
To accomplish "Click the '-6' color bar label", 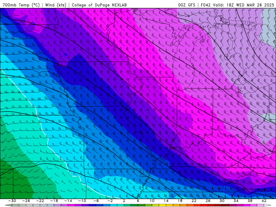I will pyautogui.click(x=96, y=201).
